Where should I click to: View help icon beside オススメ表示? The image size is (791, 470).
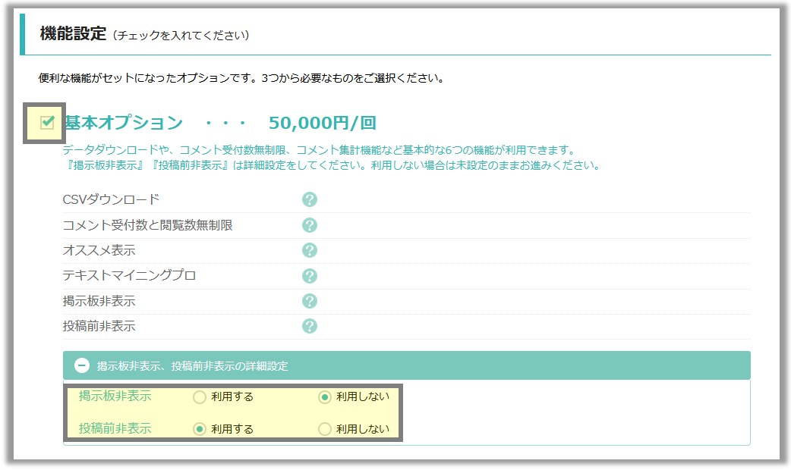tap(309, 250)
